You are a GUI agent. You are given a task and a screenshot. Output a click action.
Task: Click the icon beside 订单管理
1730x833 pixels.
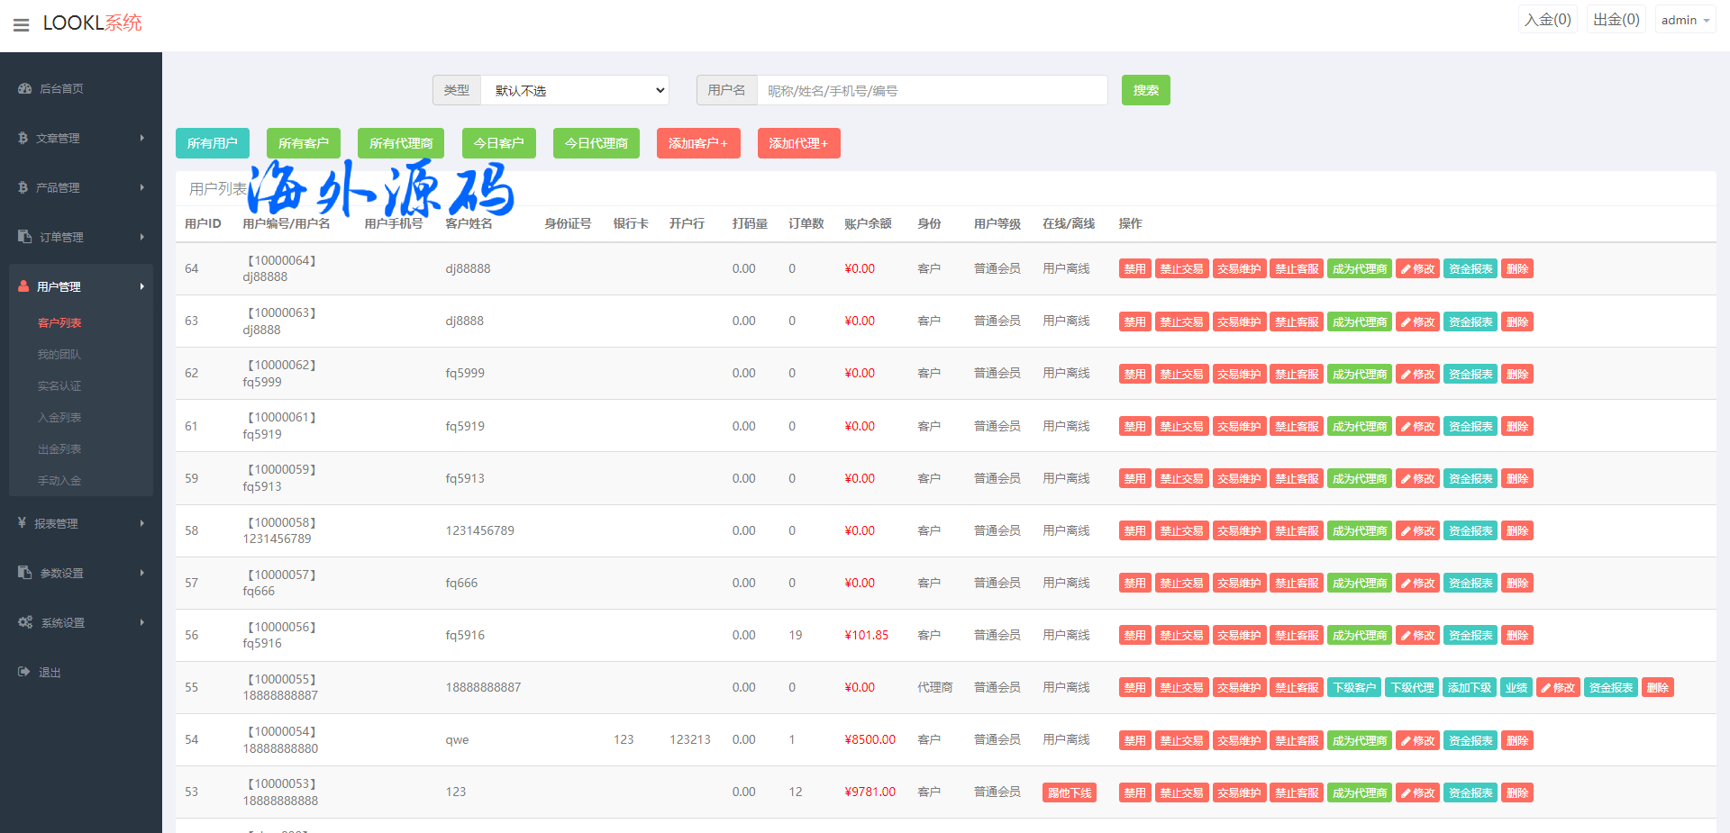pyautogui.click(x=24, y=237)
